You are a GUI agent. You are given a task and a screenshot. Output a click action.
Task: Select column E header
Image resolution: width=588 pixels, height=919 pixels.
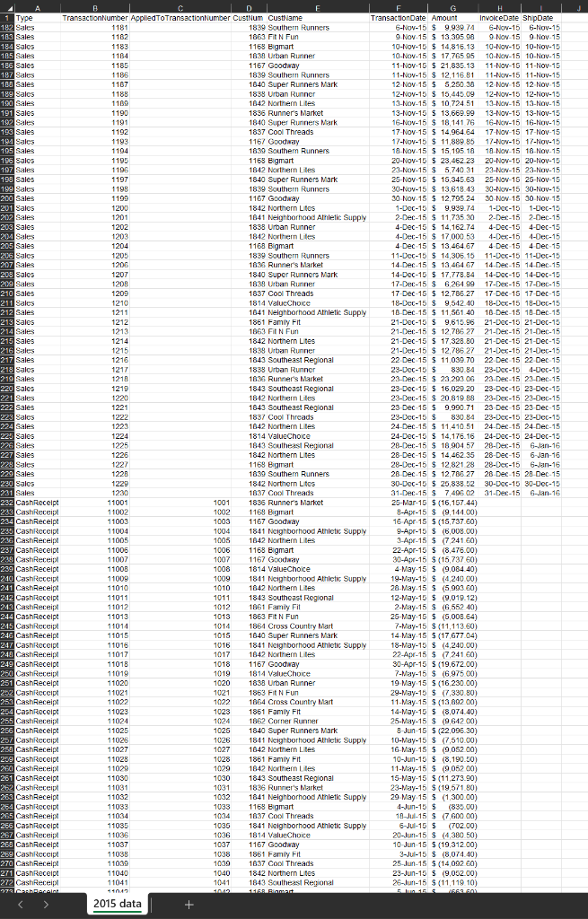coord(318,8)
